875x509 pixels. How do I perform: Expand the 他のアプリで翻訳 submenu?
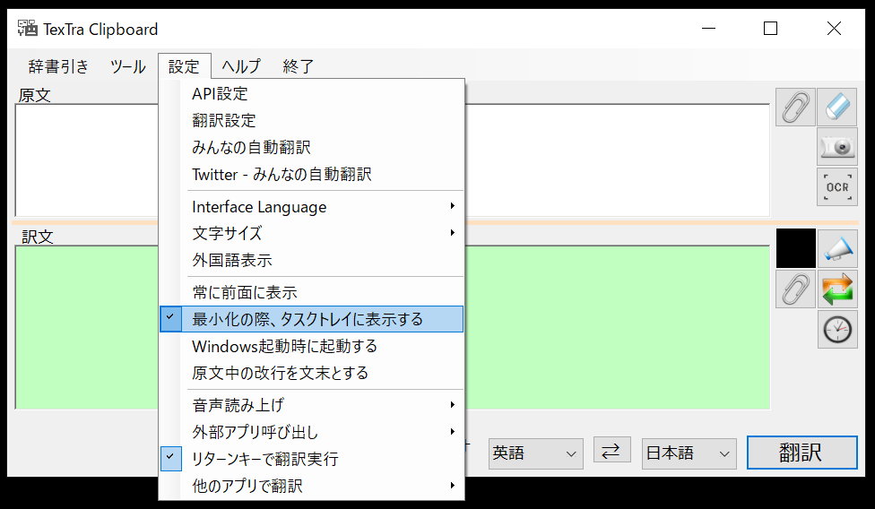311,486
